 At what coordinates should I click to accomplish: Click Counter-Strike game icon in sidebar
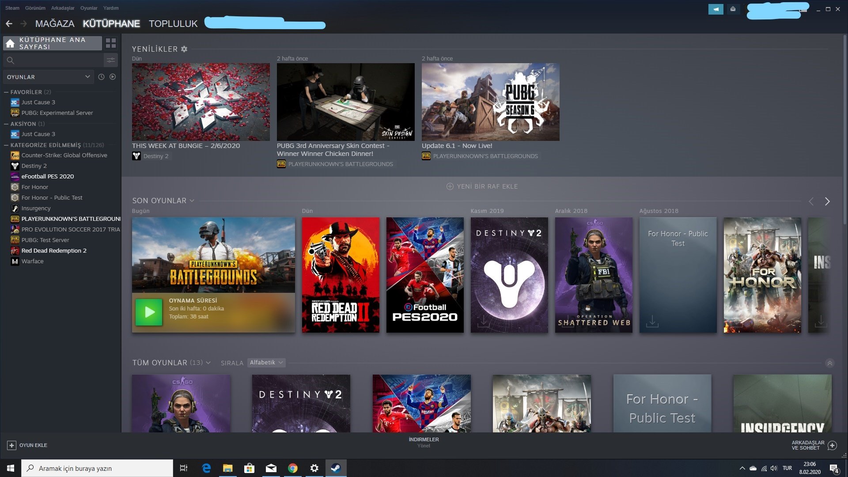click(15, 155)
